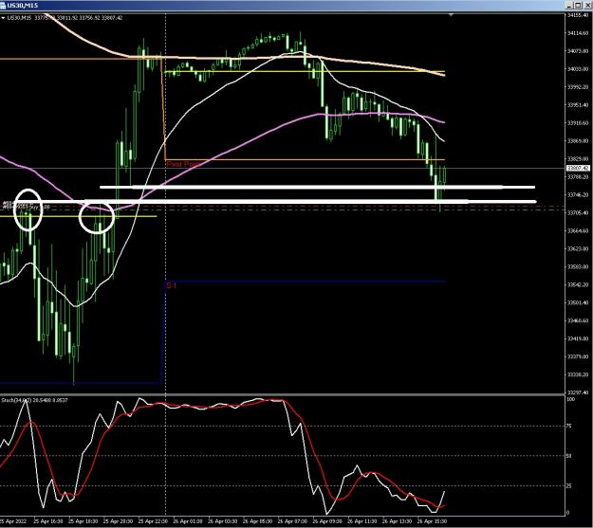
Task: Click price scale value 33705.40
Action: click(x=578, y=212)
